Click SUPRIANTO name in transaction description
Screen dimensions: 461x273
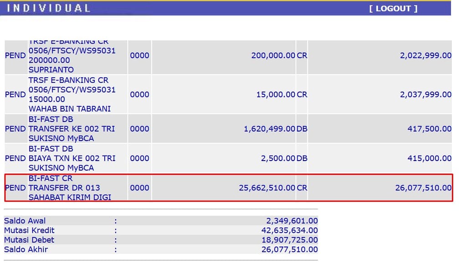point(51,70)
